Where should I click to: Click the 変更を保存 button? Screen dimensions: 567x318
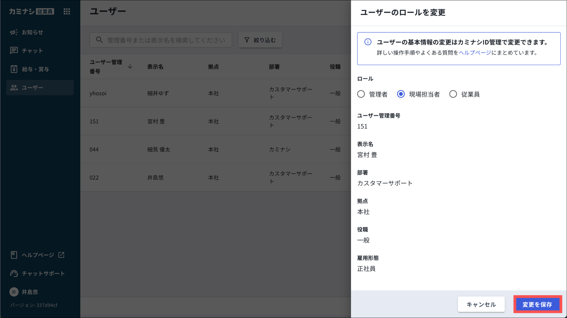(x=537, y=304)
